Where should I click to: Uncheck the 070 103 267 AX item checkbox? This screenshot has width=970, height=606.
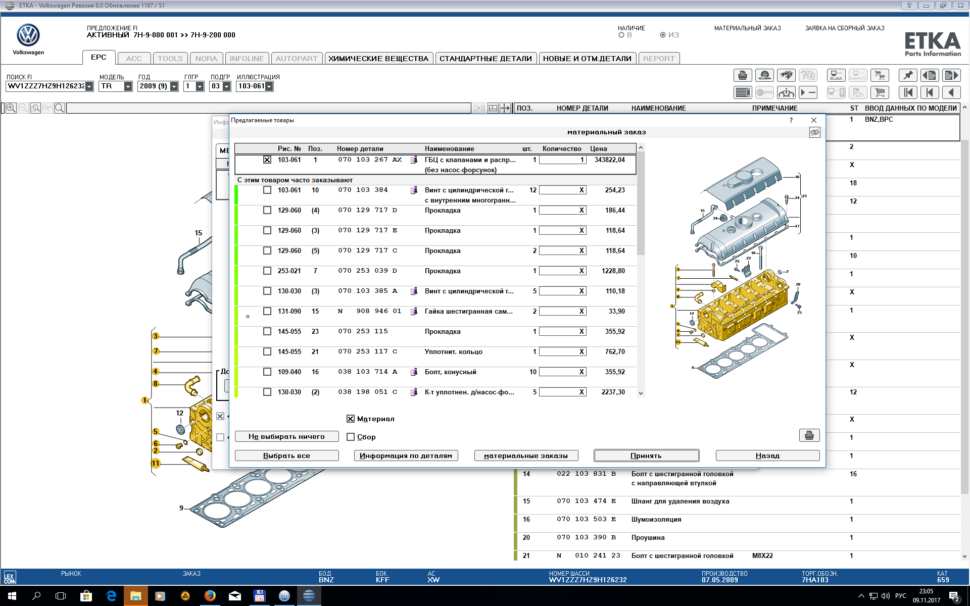[267, 160]
